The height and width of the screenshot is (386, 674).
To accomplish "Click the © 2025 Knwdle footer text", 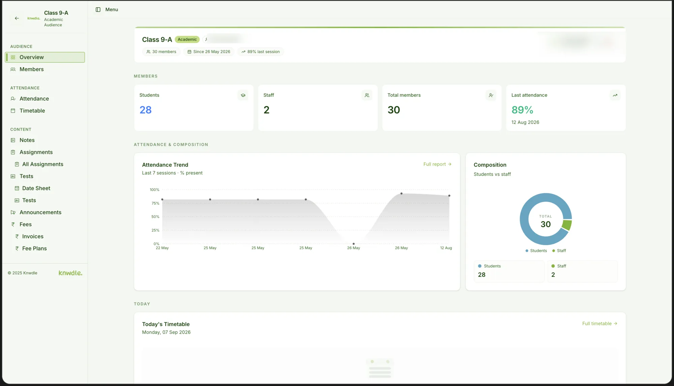I will pos(23,273).
